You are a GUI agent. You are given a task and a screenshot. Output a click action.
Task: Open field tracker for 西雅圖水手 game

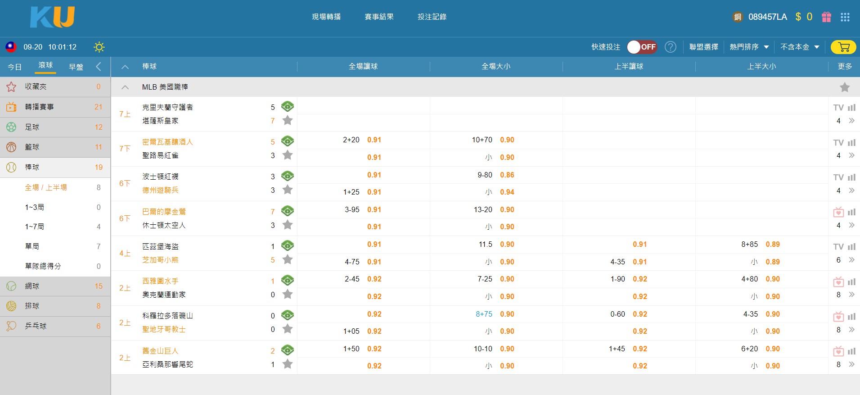click(288, 280)
